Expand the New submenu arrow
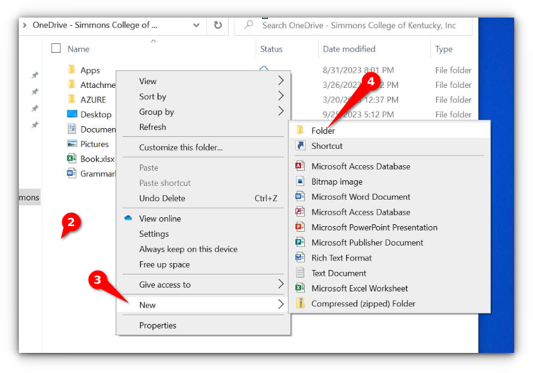Viewport: 533px width, 373px height. point(281,305)
